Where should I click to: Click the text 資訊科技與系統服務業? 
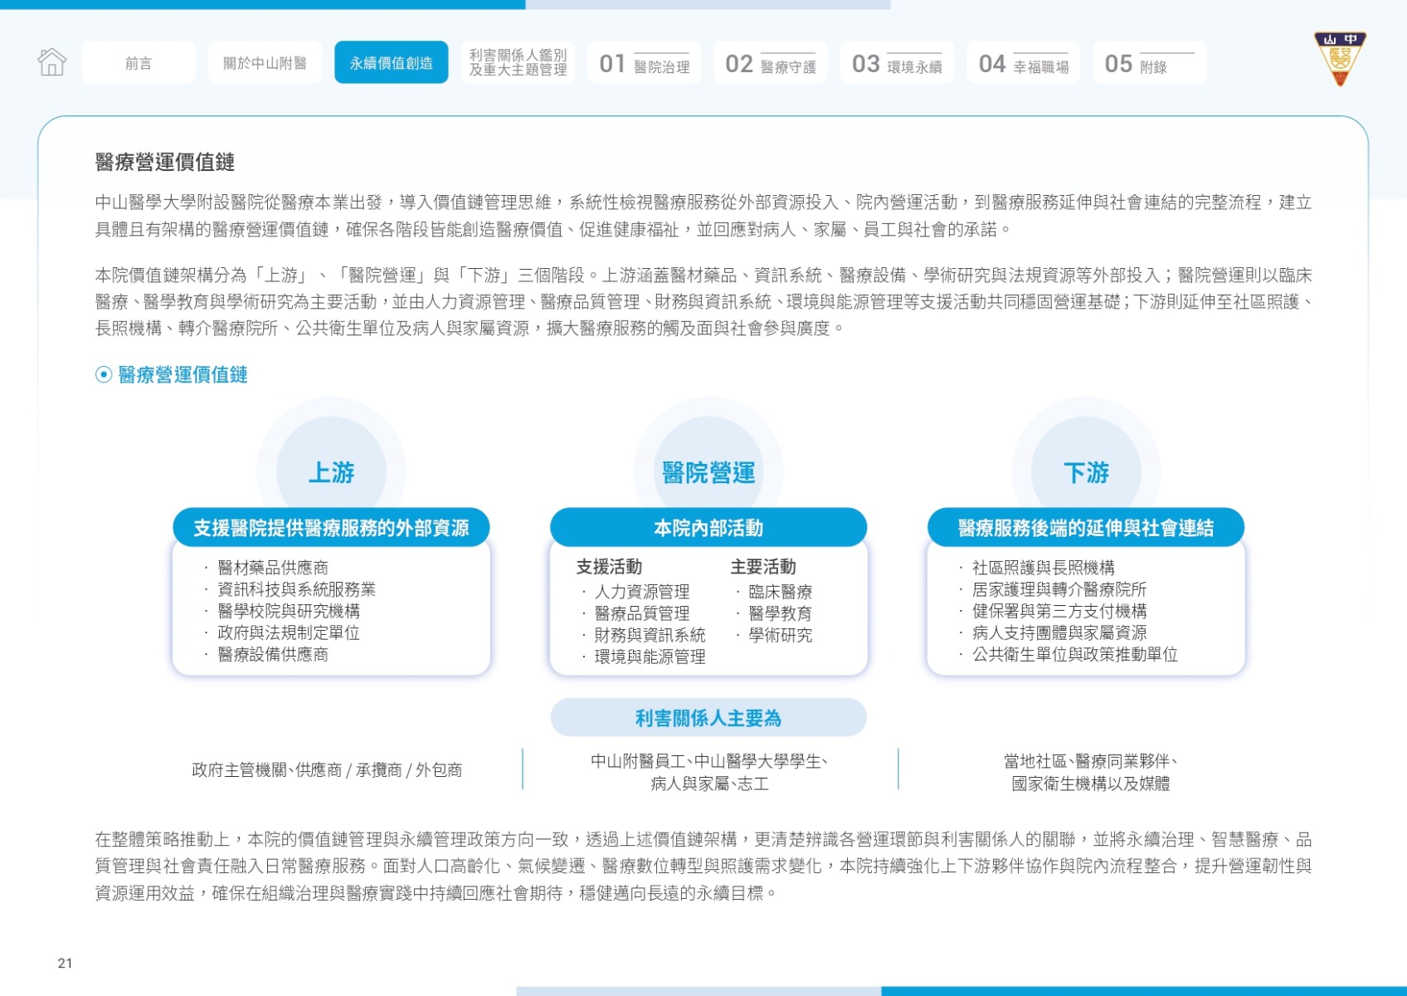click(x=296, y=589)
